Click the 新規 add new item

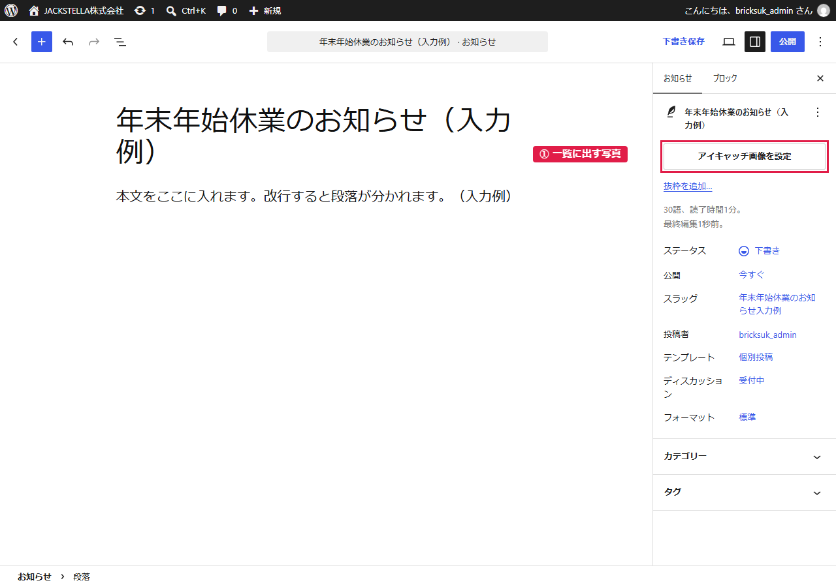point(265,10)
